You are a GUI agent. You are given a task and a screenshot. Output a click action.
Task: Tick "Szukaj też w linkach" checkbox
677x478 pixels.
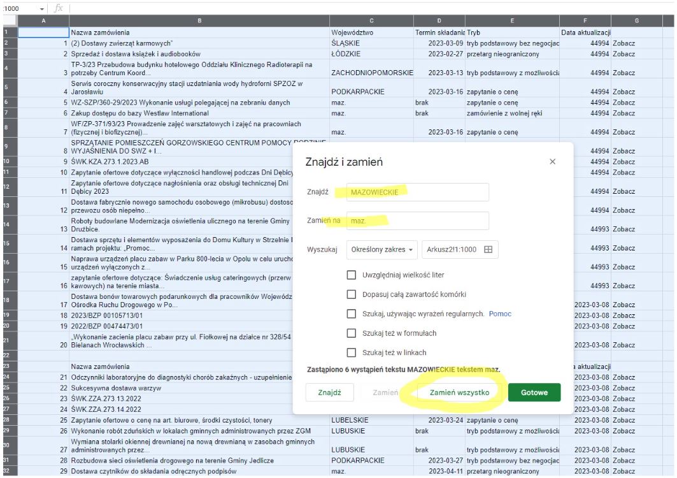[x=351, y=352]
